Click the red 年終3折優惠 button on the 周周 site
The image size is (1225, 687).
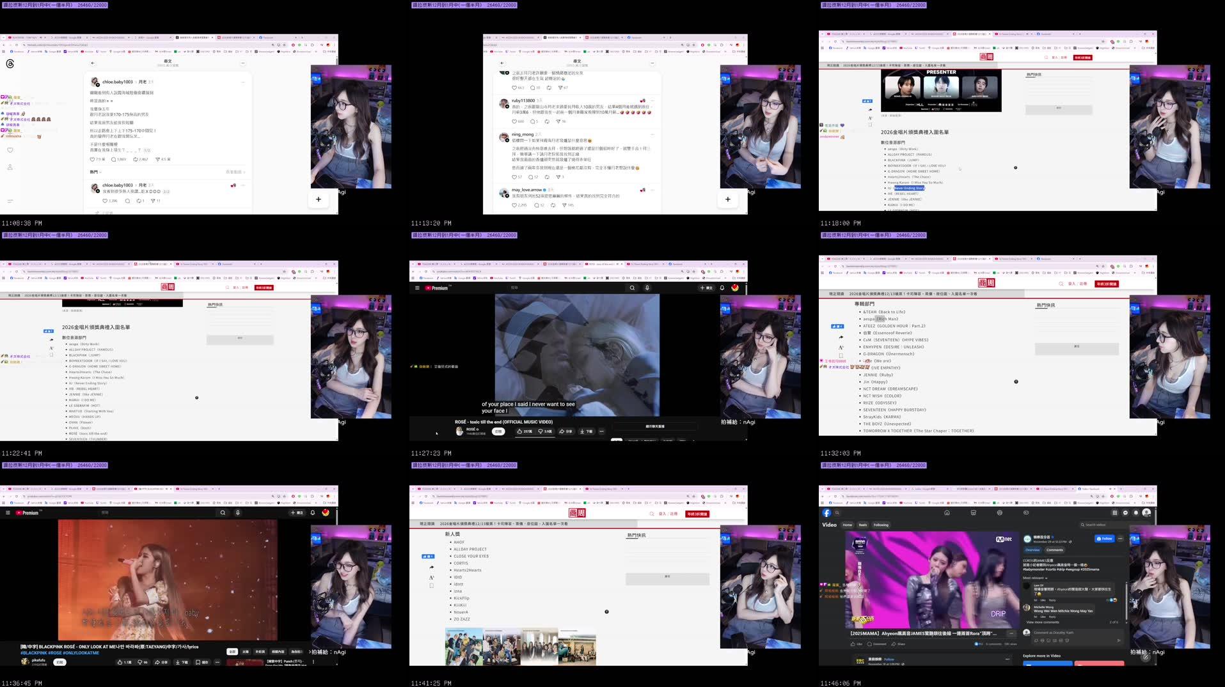point(695,513)
